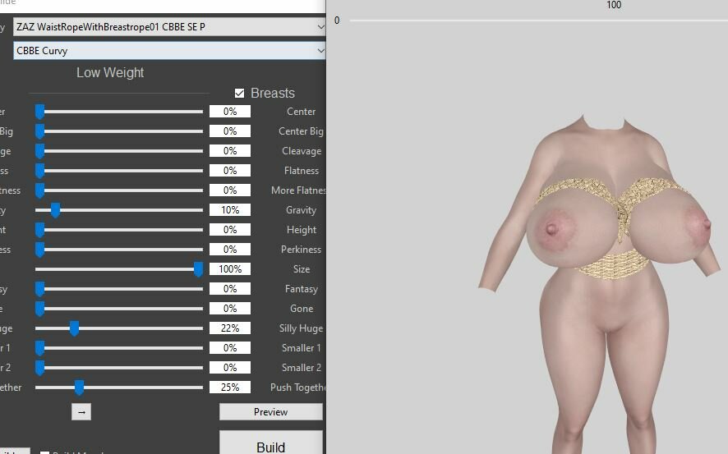
Task: Click the Breasts category label
Action: [273, 94]
